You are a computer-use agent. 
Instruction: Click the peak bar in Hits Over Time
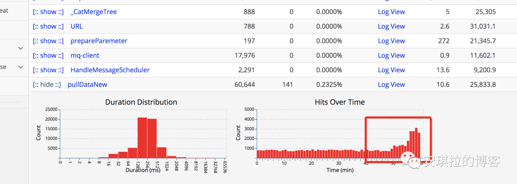416,143
